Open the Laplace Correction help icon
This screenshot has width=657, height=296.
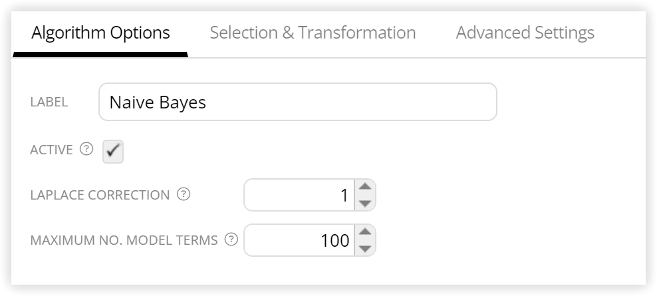(x=184, y=194)
